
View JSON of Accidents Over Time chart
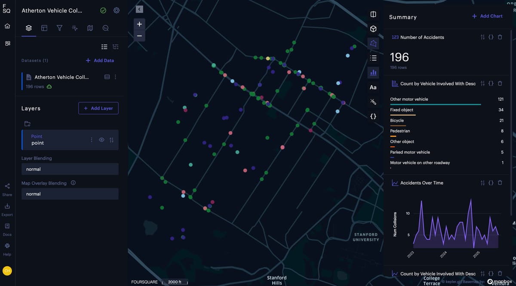click(491, 183)
